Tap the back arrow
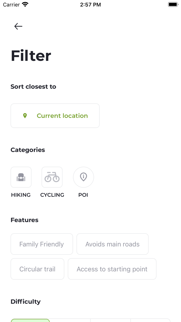This screenshot has height=322, width=181. tap(18, 26)
